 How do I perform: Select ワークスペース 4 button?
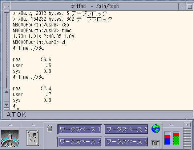click(x=126, y=142)
